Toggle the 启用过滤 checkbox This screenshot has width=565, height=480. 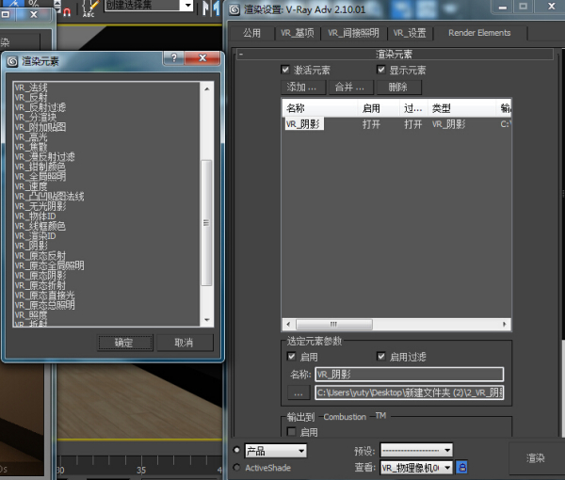pos(380,357)
